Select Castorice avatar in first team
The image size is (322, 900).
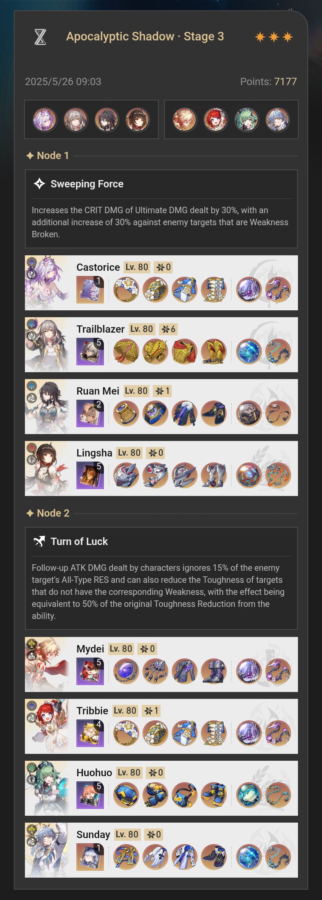click(x=45, y=119)
